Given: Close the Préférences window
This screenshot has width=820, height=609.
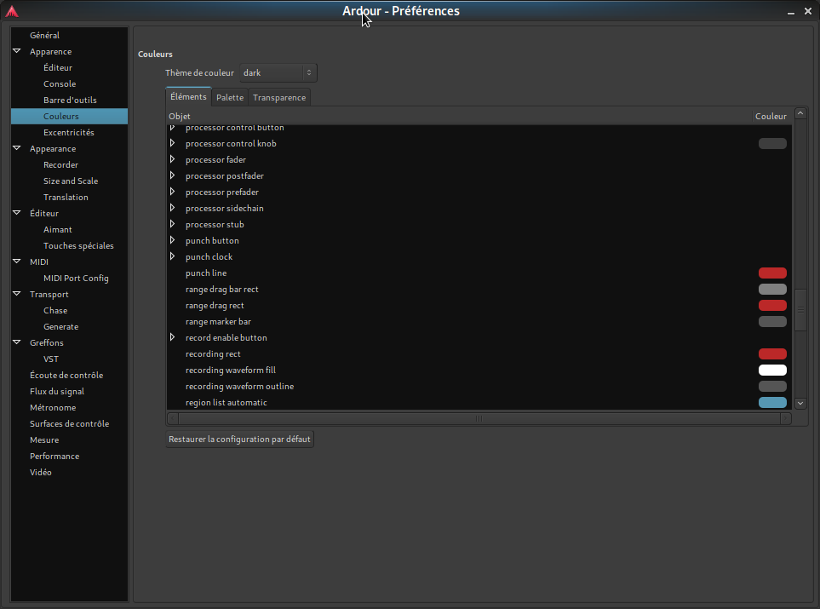Looking at the screenshot, I should pos(808,11).
